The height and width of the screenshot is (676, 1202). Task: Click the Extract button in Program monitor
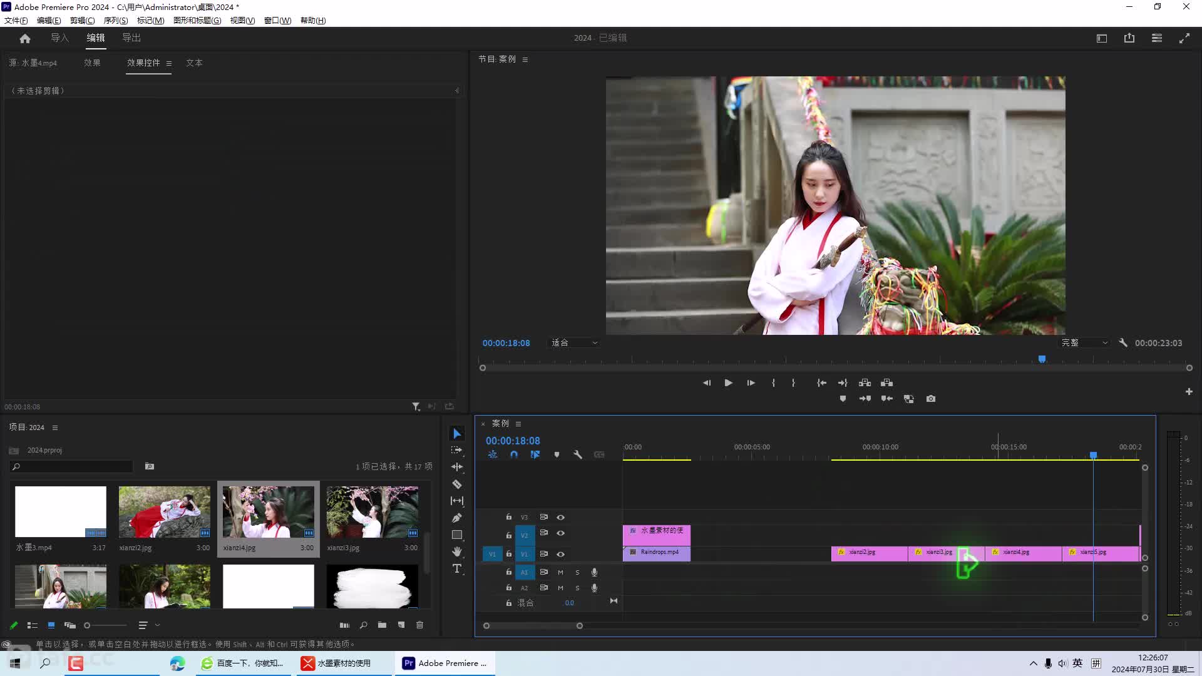pyautogui.click(x=886, y=382)
